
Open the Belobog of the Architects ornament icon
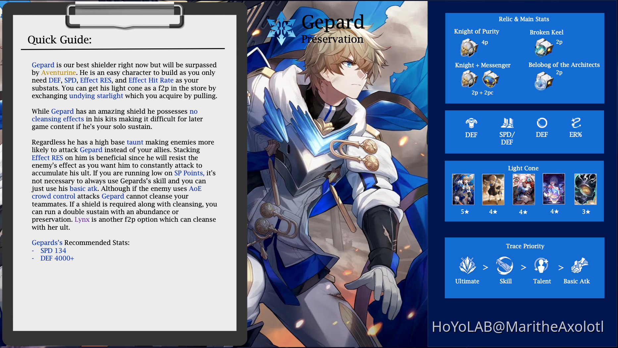point(544,80)
